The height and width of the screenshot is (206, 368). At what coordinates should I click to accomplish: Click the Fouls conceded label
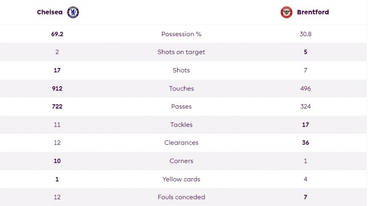pyautogui.click(x=181, y=197)
